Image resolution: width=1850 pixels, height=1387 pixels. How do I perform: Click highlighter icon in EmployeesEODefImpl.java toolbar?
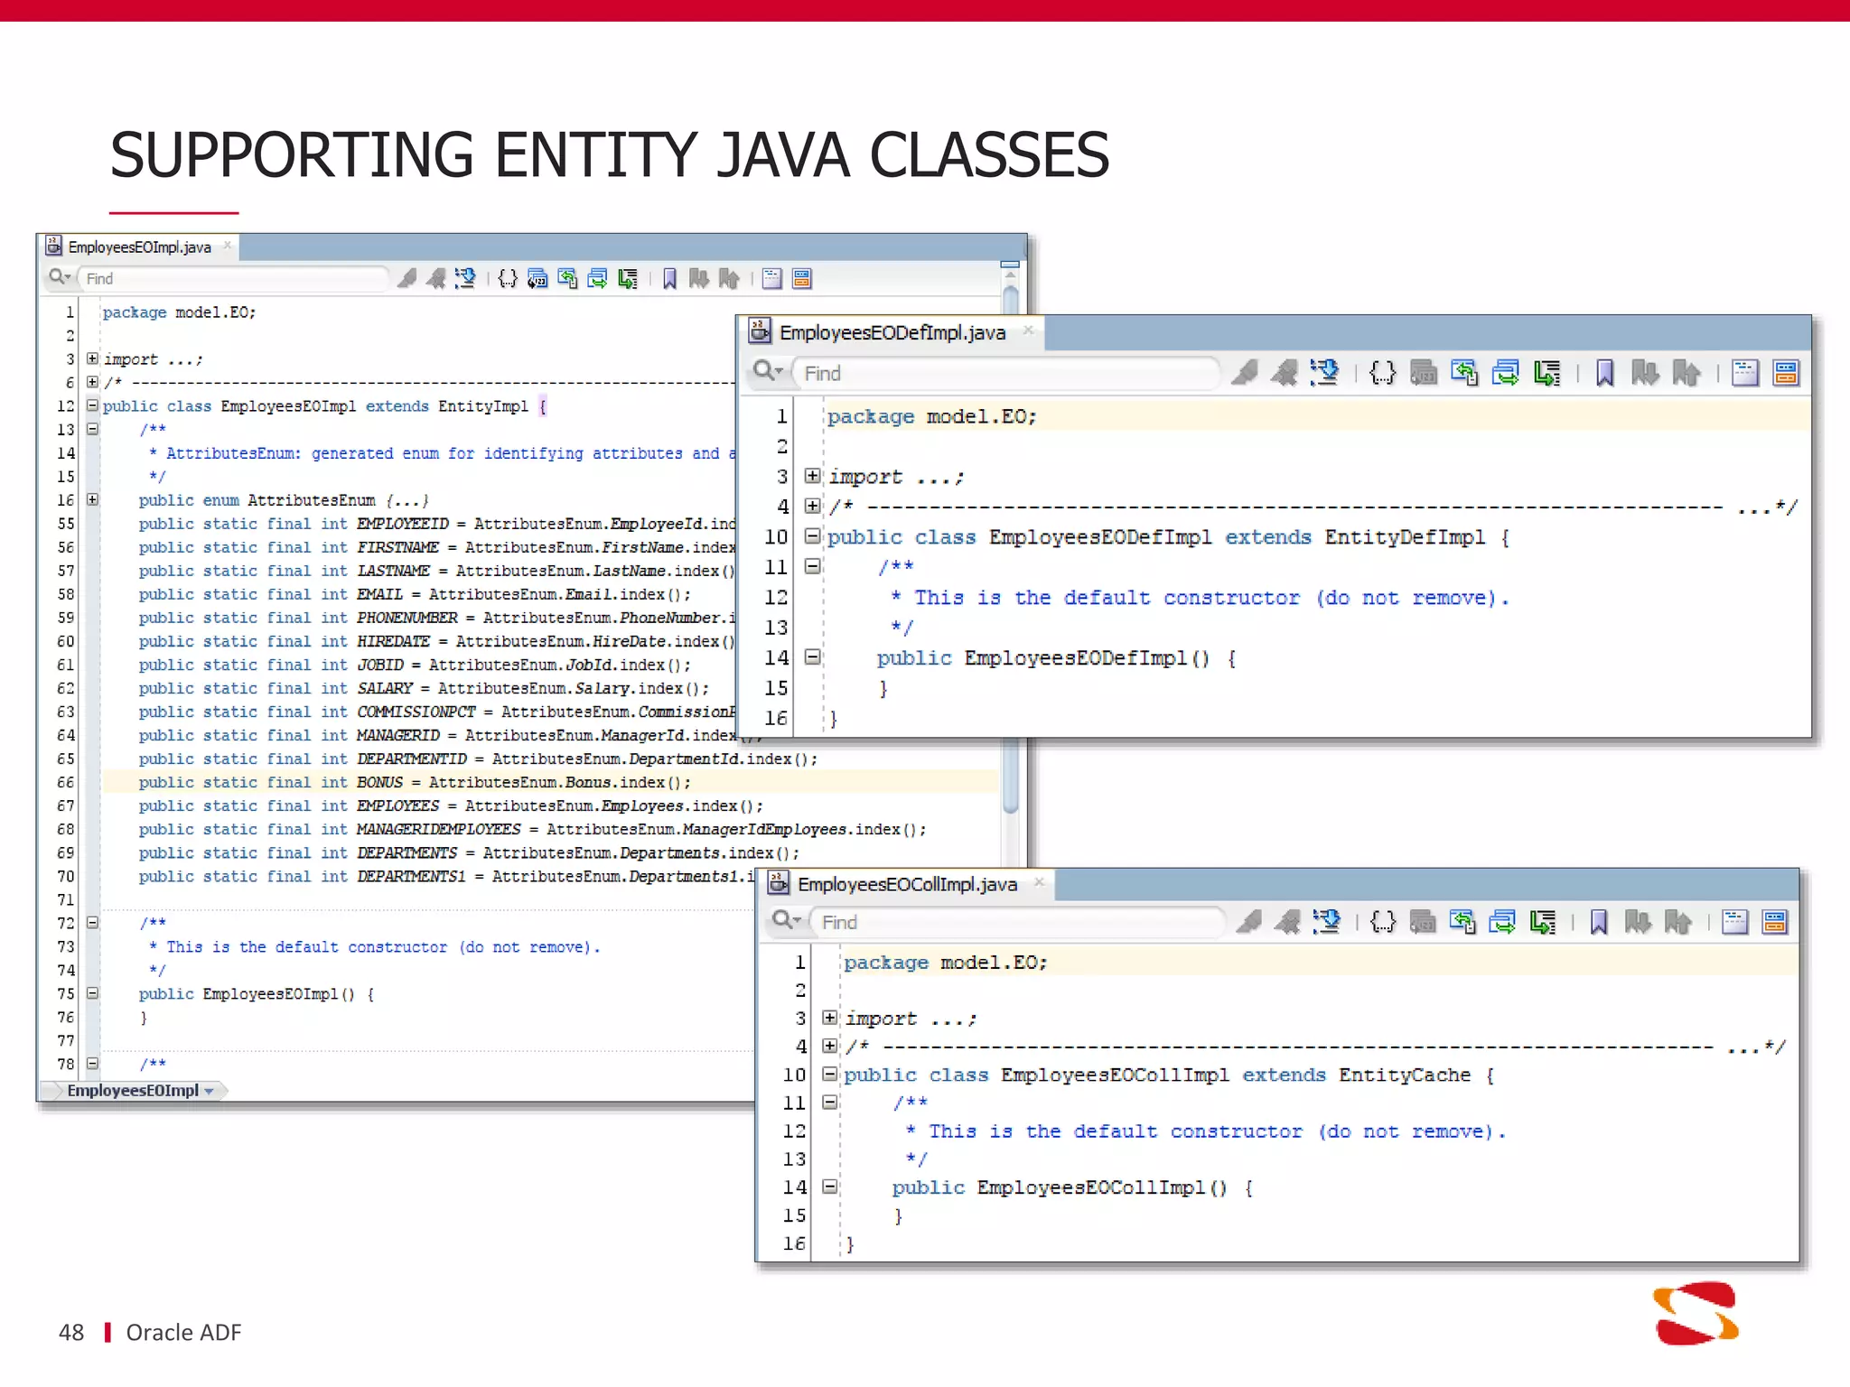coord(1246,372)
